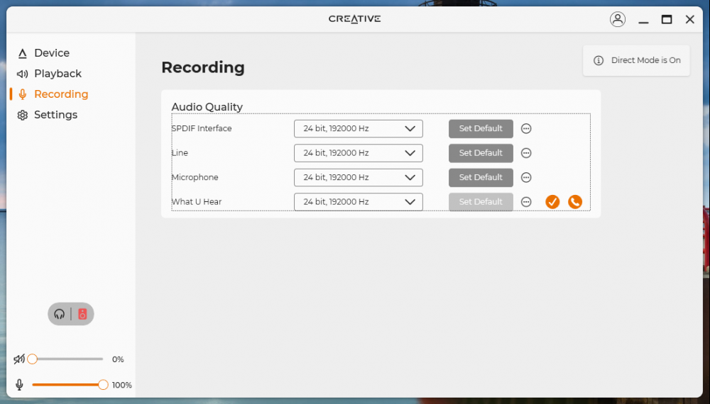Expand SPDIF Interface audio quality dropdown

pos(359,129)
